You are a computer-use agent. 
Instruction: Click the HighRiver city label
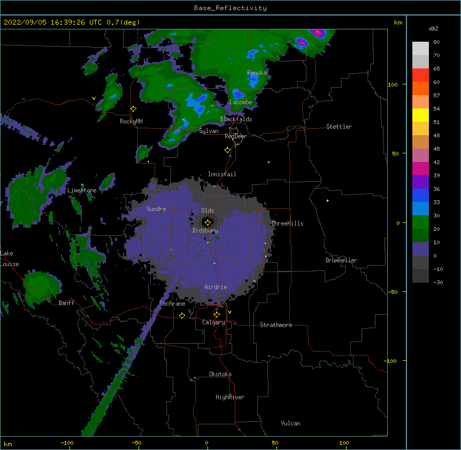(230, 397)
